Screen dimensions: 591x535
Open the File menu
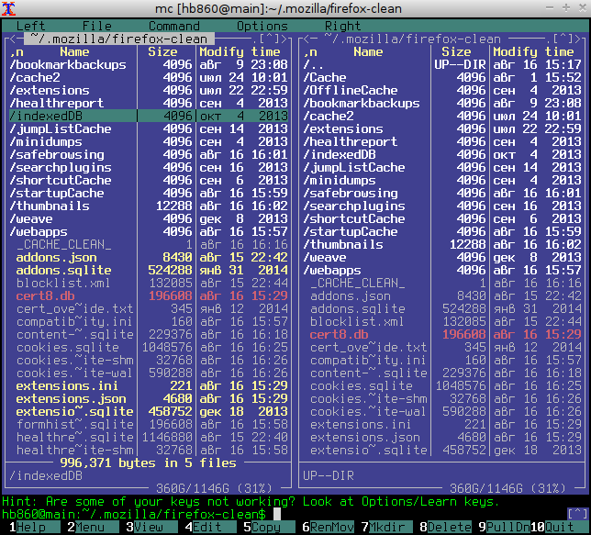pyautogui.click(x=97, y=26)
